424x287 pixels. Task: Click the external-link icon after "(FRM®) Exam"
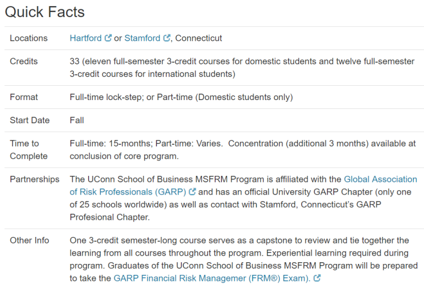pos(317,279)
